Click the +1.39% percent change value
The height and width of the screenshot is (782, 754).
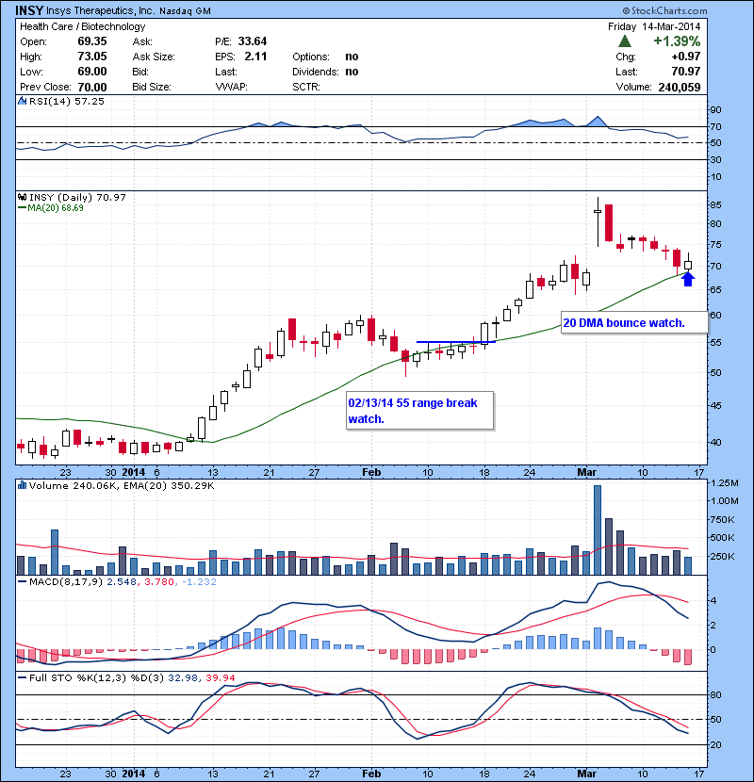[x=677, y=41]
